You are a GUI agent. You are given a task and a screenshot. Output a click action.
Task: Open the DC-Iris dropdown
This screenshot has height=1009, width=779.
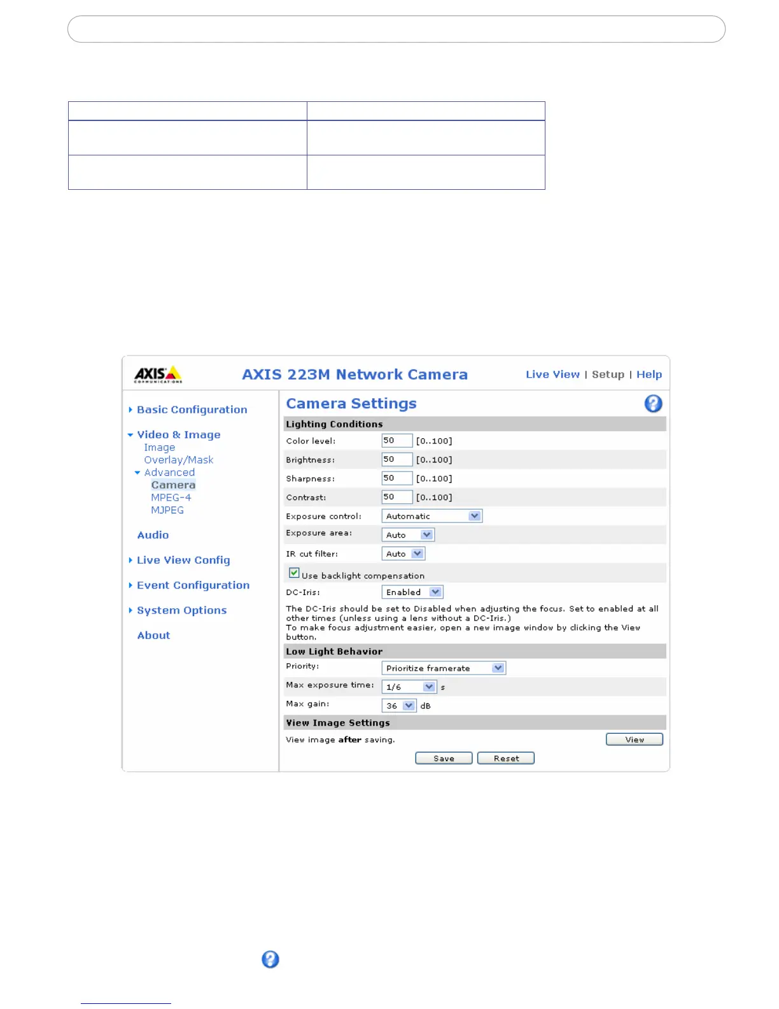point(412,592)
